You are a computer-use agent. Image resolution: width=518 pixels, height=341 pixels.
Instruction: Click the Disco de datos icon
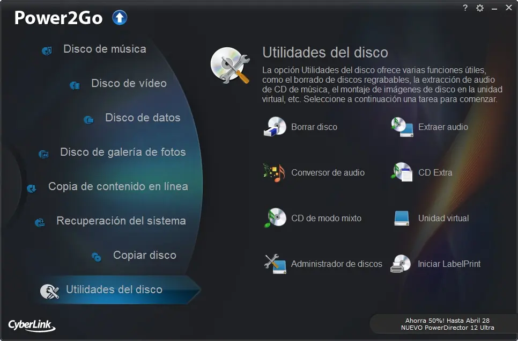[88, 120]
